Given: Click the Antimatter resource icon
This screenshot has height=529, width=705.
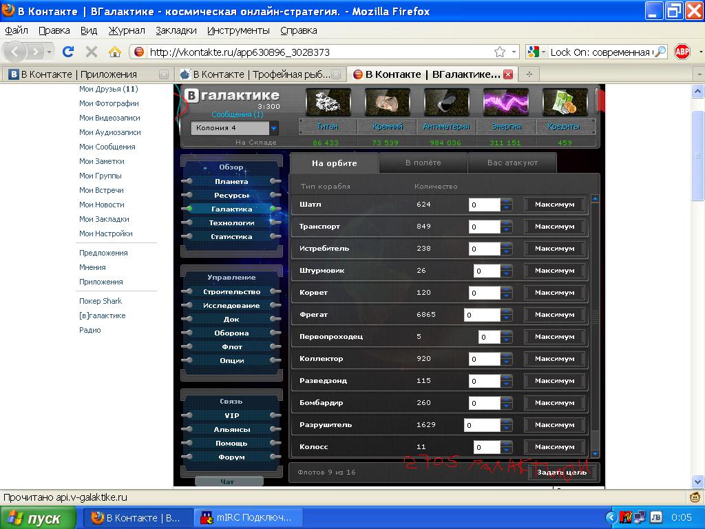Looking at the screenshot, I should [x=447, y=103].
